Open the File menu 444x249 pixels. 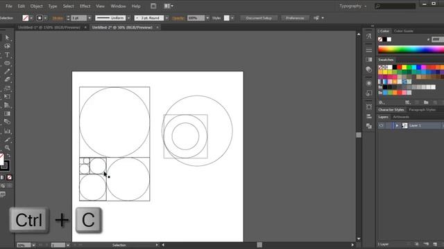click(9, 6)
